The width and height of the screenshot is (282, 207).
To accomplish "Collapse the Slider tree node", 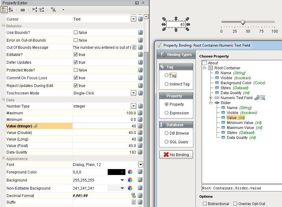I will (x=210, y=103).
